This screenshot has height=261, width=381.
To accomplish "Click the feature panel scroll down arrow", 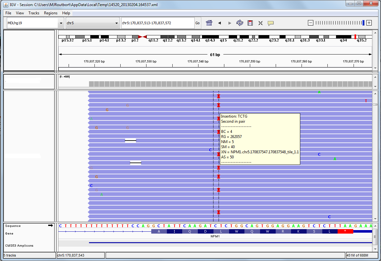I will [x=375, y=249].
